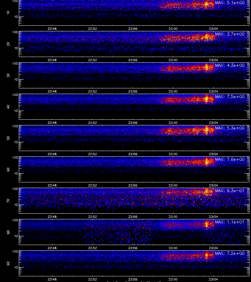Click the 3R panel axis label
The image size is (251, 282).
8,75
